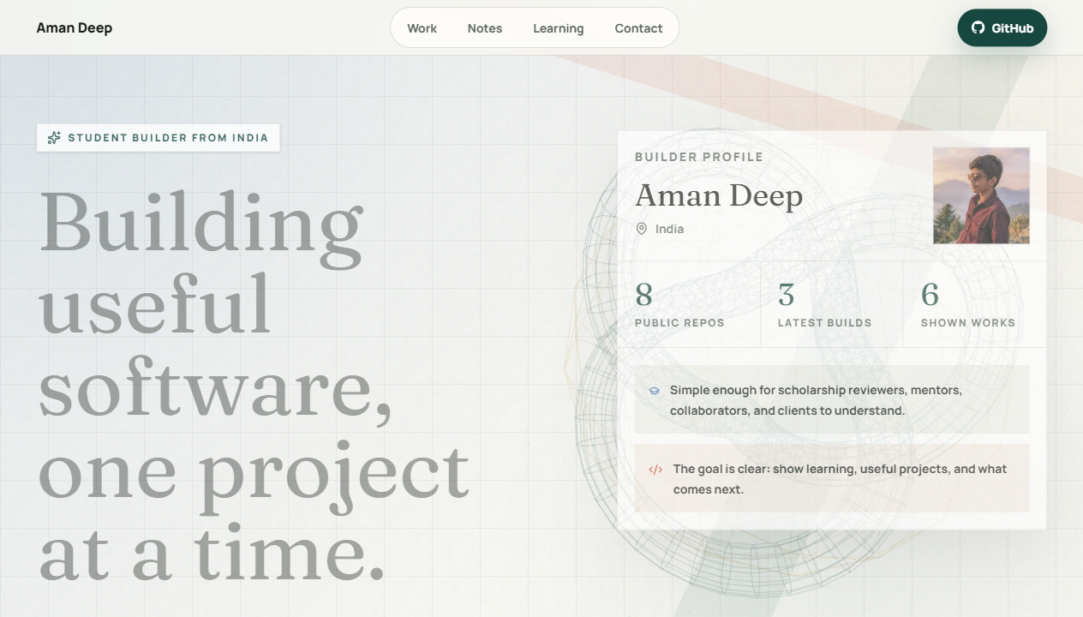Click the 8 Public Repos stat
1083x617 pixels.
689,304
